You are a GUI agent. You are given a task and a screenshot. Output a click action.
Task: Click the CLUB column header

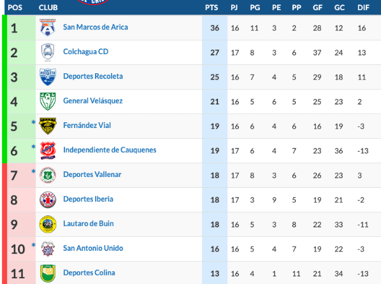(48, 8)
